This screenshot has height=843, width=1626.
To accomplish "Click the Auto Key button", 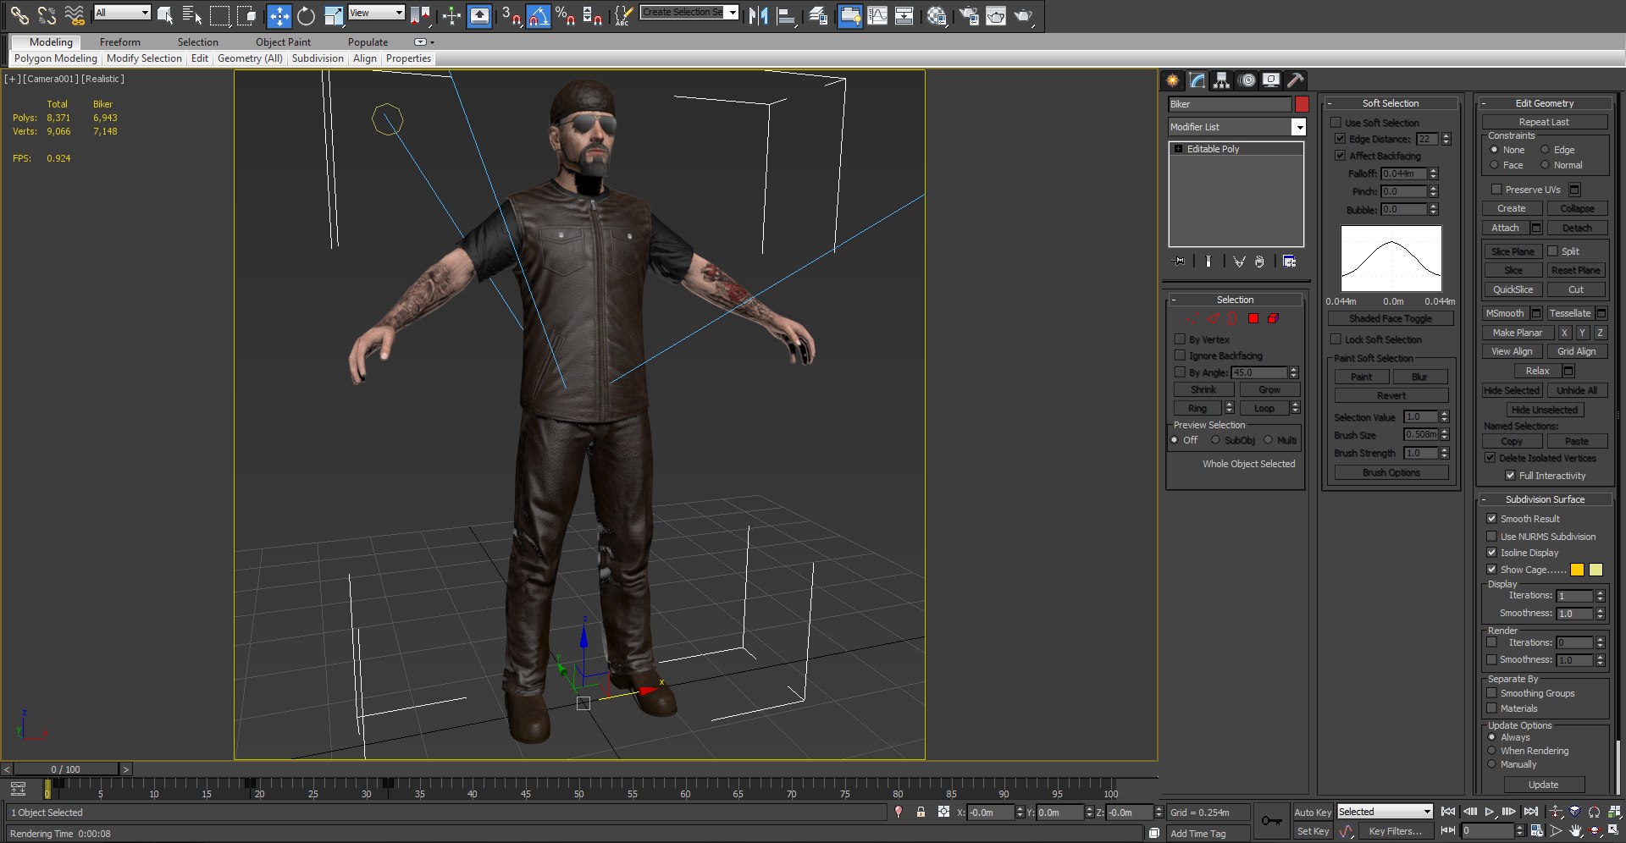I will tap(1313, 812).
